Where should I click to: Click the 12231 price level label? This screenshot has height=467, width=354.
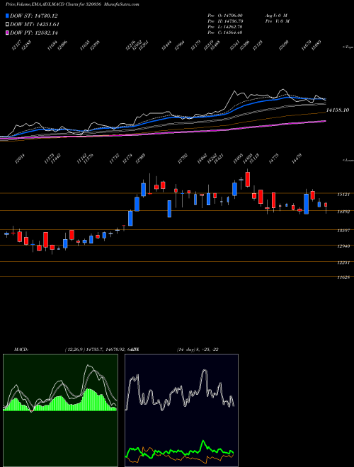pos(343,263)
